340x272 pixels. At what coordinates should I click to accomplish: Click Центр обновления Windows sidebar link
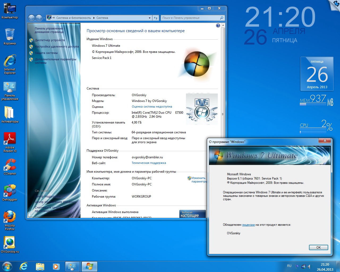coord(55,202)
